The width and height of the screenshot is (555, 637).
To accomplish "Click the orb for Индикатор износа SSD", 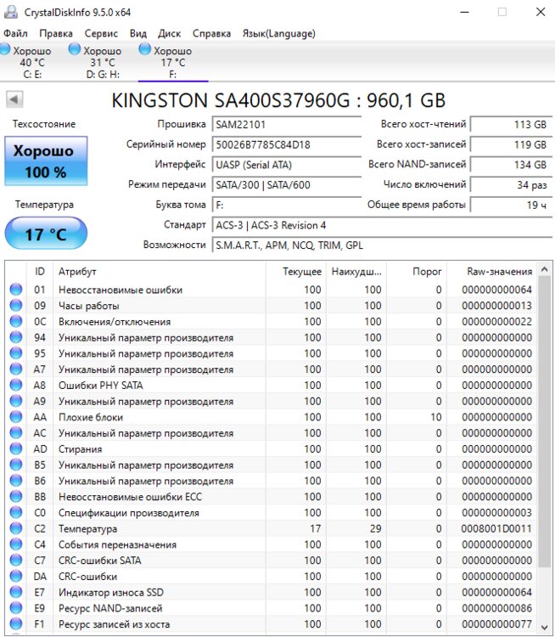I will pyautogui.click(x=15, y=592).
